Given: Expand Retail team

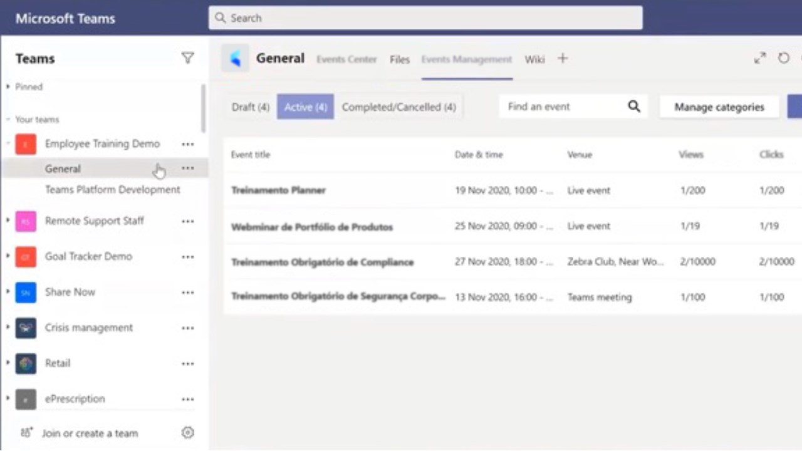Looking at the screenshot, I should (8, 363).
